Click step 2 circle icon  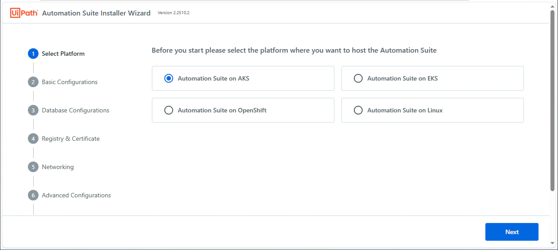[x=33, y=82]
